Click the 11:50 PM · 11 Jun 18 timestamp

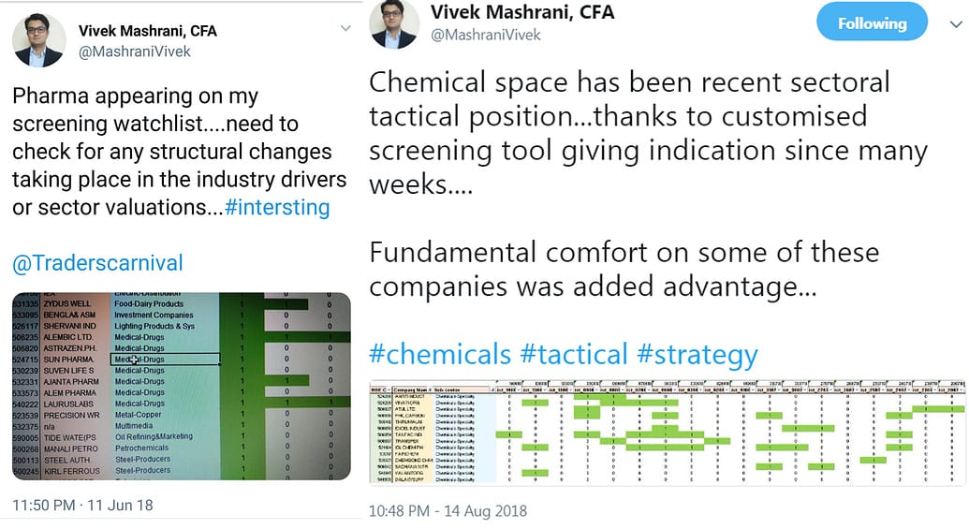pyautogui.click(x=82, y=506)
